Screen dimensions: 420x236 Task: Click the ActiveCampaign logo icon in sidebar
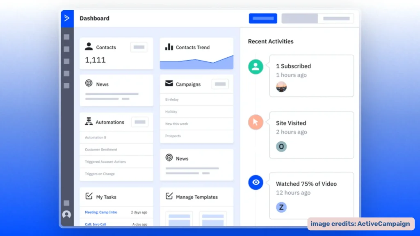pyautogui.click(x=67, y=18)
